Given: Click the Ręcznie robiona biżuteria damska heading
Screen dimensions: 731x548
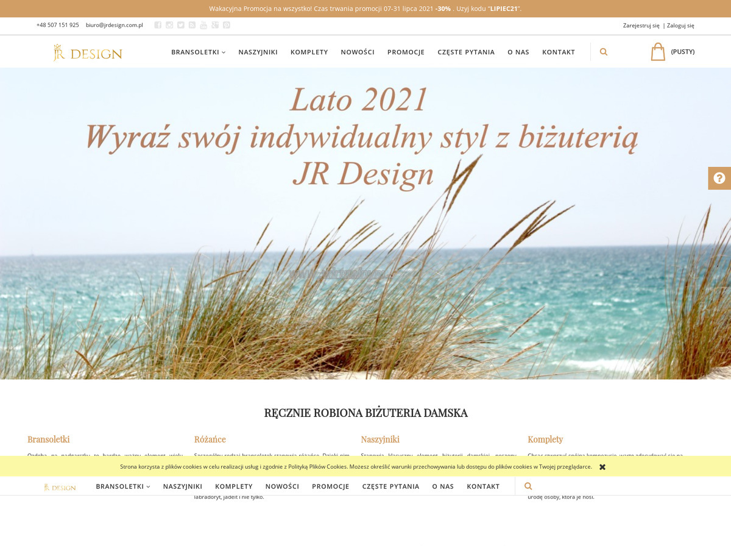Looking at the screenshot, I should (365, 413).
